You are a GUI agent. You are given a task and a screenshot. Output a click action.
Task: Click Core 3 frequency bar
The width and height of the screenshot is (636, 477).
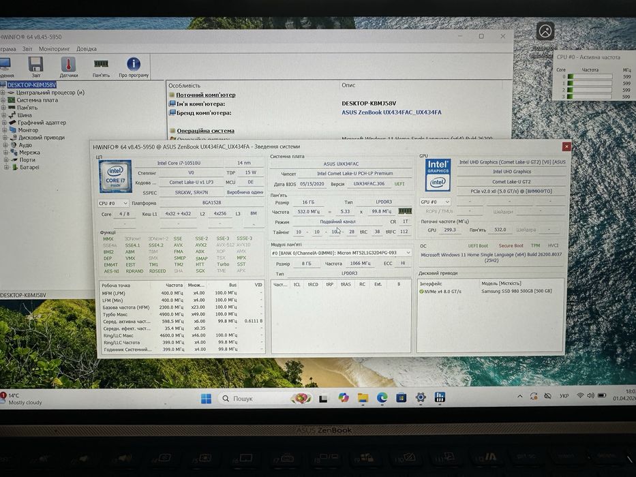point(590,96)
